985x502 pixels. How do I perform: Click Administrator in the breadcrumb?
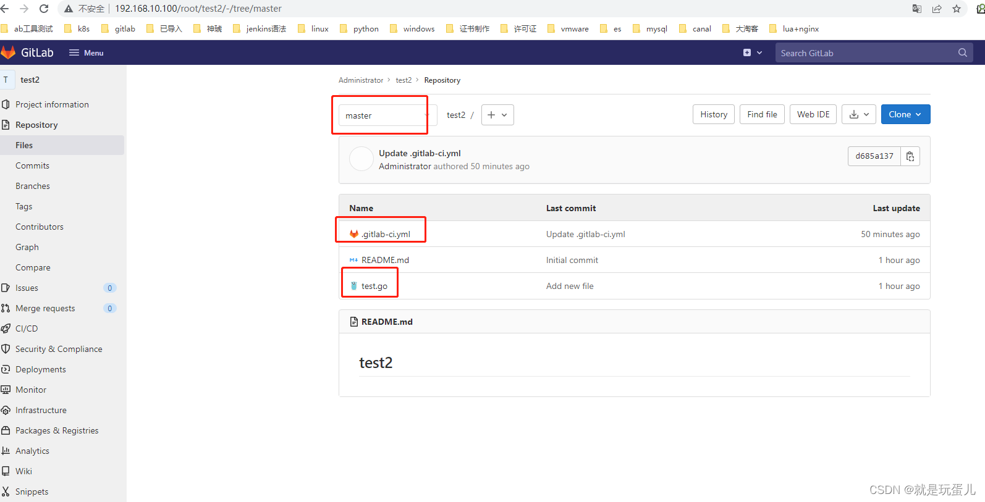[x=361, y=80]
